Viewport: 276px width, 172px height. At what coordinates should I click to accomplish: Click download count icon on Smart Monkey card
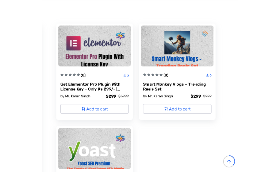pos(208,75)
